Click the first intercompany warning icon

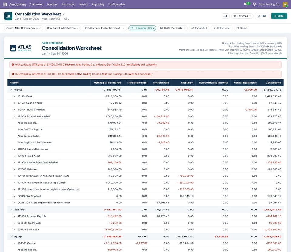[13, 65]
